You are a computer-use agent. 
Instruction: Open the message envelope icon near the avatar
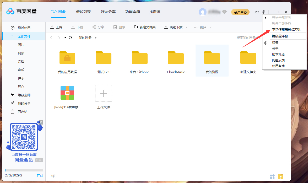click(x=257, y=12)
